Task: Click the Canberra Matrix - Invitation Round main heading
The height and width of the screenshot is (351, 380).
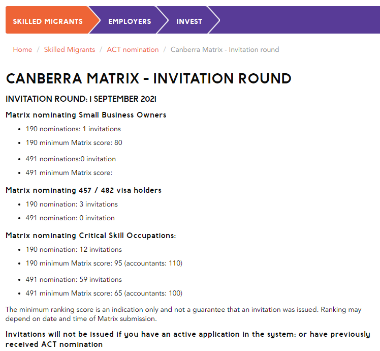Action: tap(148, 79)
